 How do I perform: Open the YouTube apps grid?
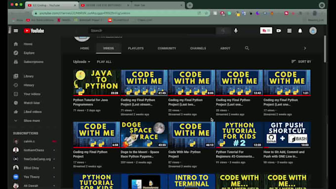coord(289,31)
